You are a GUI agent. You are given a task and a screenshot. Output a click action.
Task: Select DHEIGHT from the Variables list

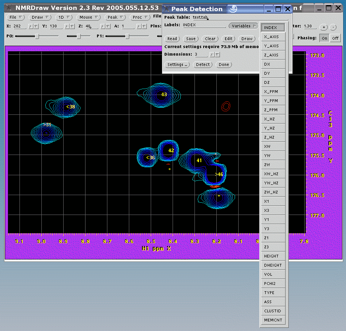coord(273,265)
